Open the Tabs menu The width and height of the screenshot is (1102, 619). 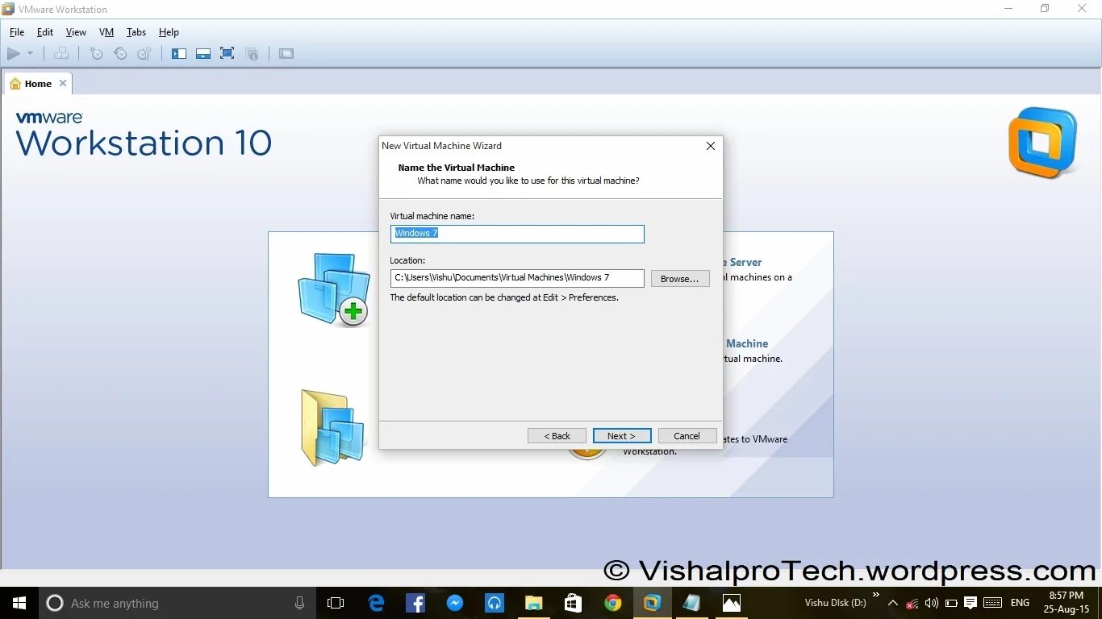pos(136,32)
